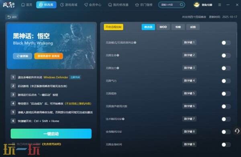Click the 数字键 5 hotkey box
Viewport: 241px width, 157px height.
189,93
